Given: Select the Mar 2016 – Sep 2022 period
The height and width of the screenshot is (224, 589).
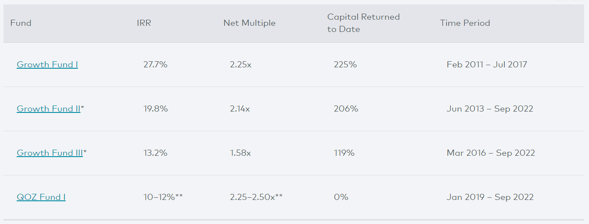Looking at the screenshot, I should (491, 153).
